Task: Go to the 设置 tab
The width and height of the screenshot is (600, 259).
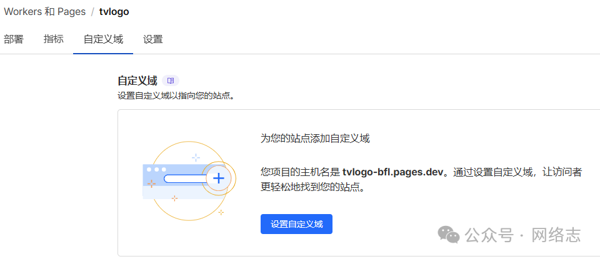Action: pyautogui.click(x=152, y=39)
